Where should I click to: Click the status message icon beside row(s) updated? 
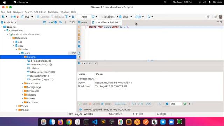(81, 110)
